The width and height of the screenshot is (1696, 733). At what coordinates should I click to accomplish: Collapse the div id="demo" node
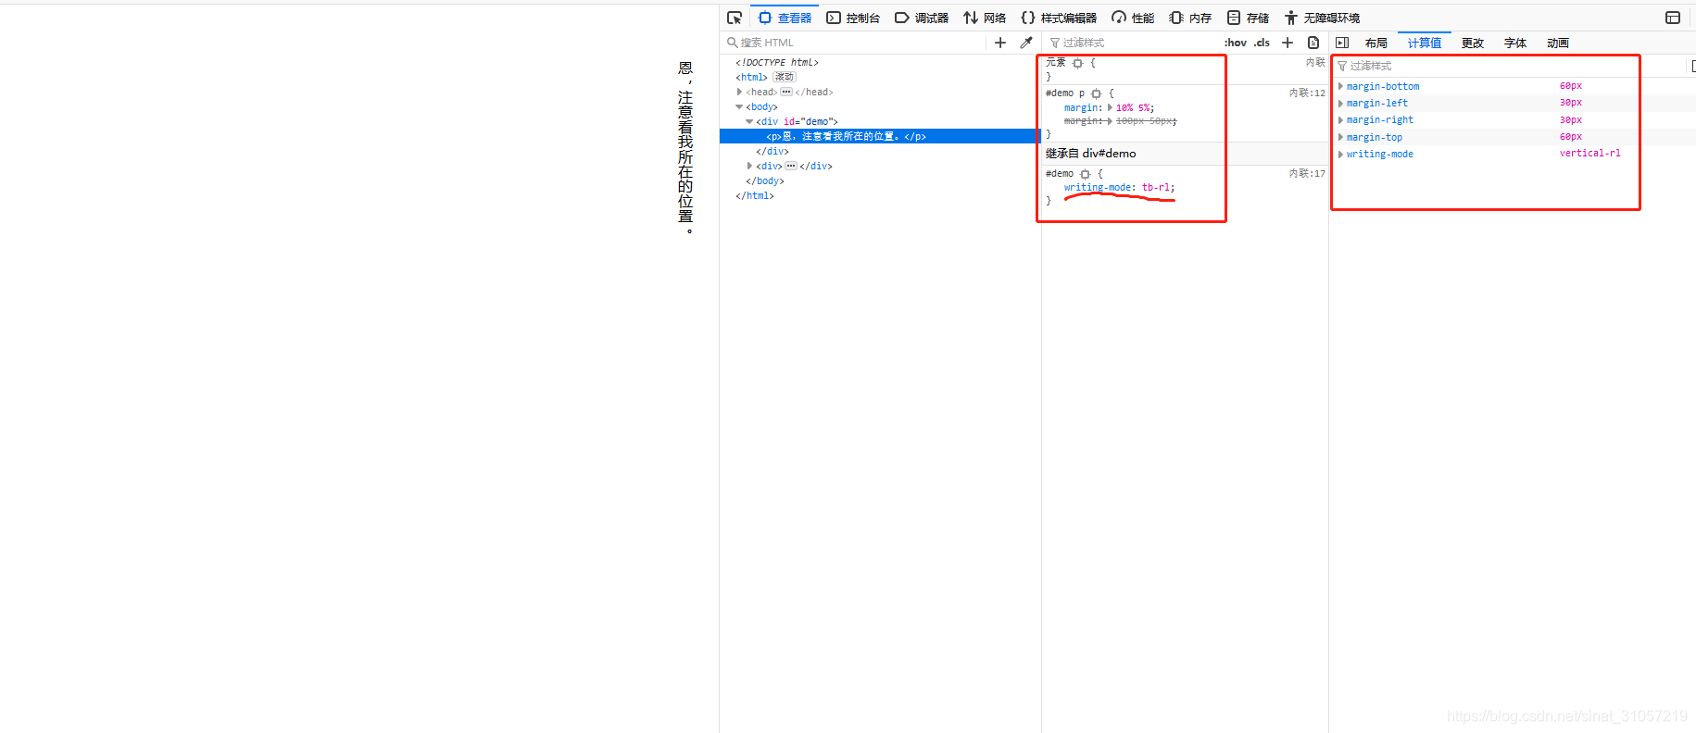click(749, 121)
